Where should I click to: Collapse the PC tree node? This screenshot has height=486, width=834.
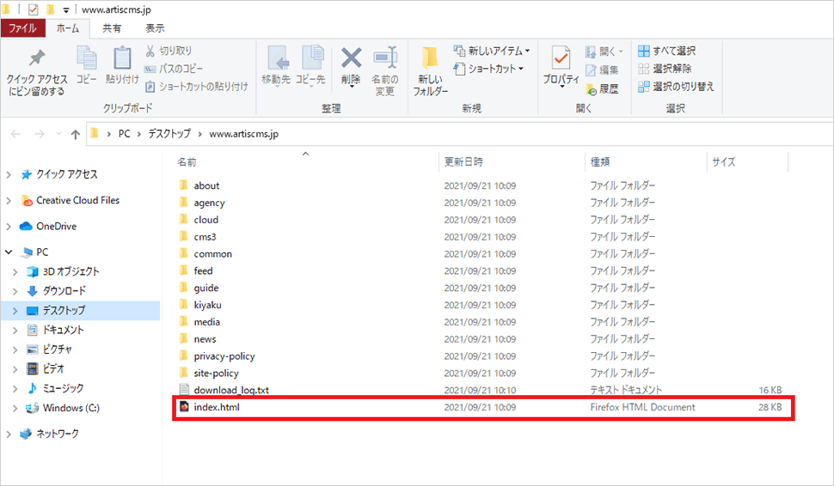[x=9, y=252]
